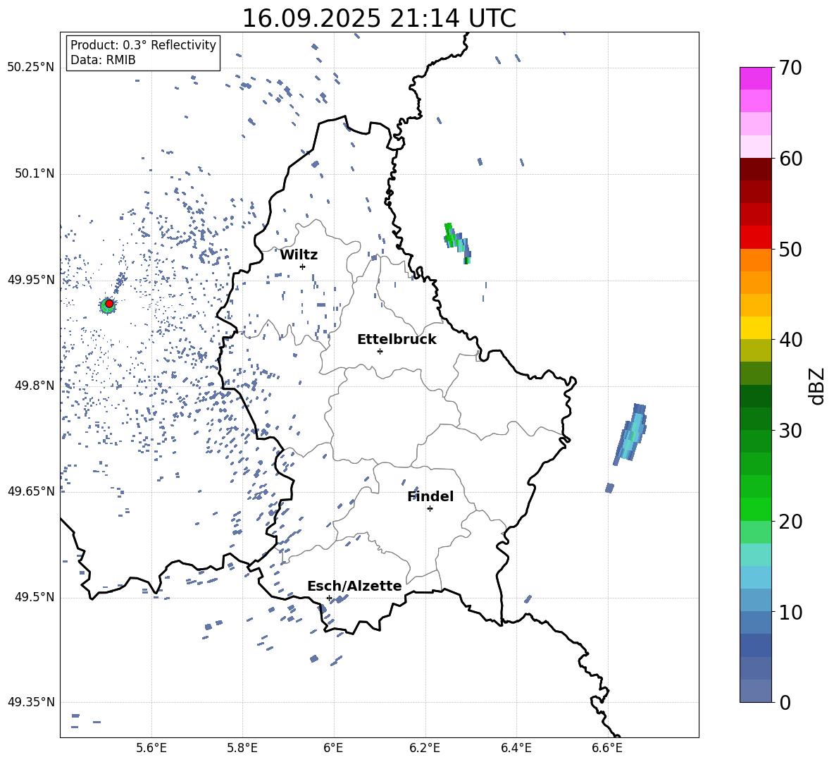
Task: Click the 50.25°N latitude label
Action: 31,68
